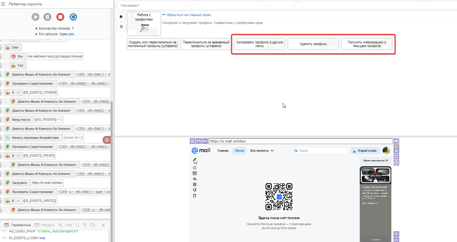Click the fullscreen expand icon beside the browser
This screenshot has height=242, width=457.
[396, 156]
